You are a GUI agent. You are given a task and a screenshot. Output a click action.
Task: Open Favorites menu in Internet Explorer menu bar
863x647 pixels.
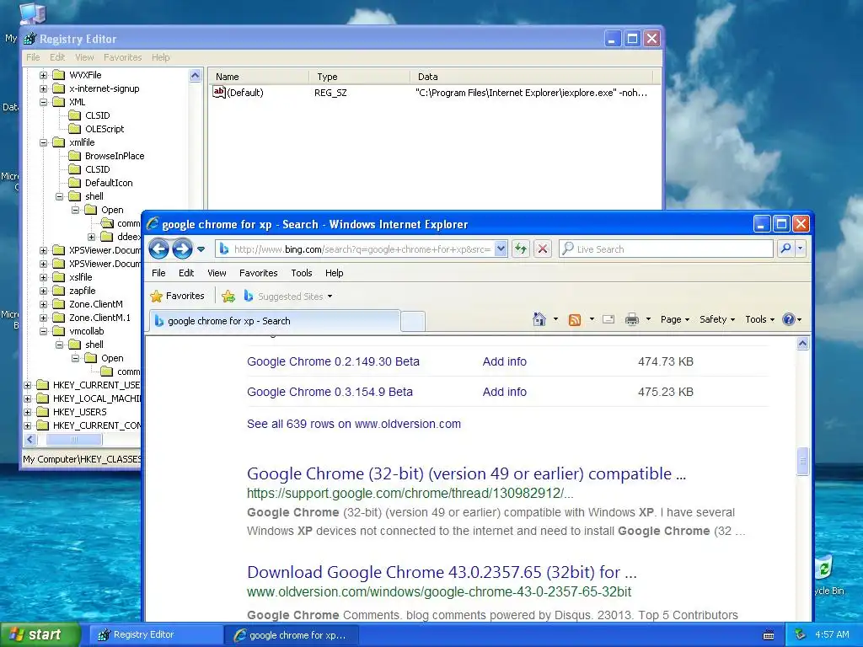pyautogui.click(x=258, y=273)
